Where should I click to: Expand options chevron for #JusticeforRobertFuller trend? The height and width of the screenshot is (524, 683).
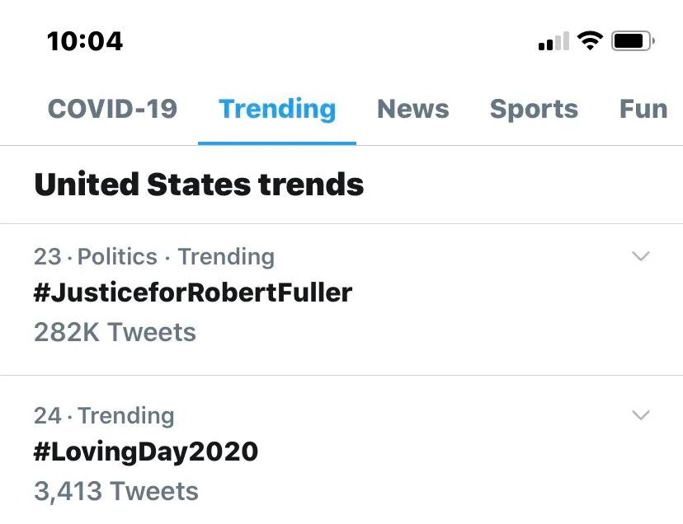click(x=641, y=256)
